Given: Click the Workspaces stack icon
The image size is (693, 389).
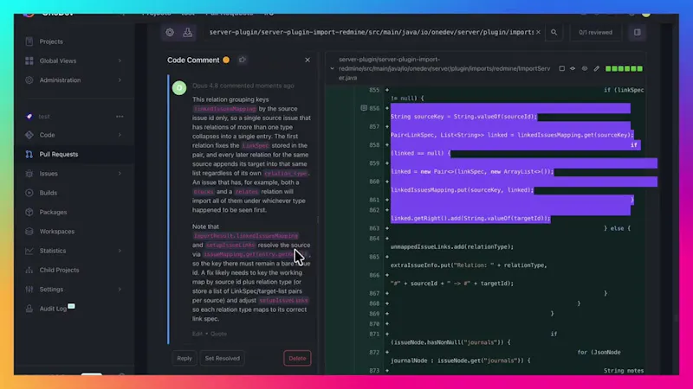Looking at the screenshot, I should pyautogui.click(x=29, y=232).
